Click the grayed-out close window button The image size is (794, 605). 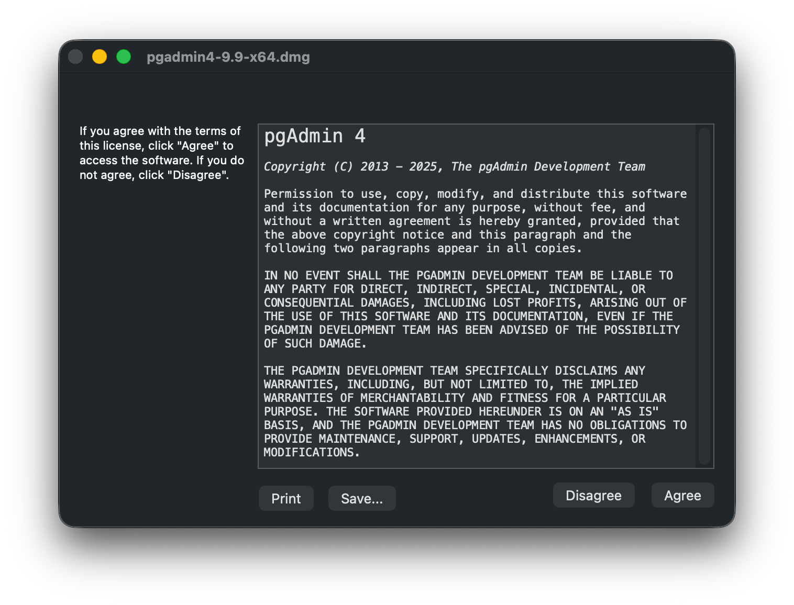click(75, 57)
